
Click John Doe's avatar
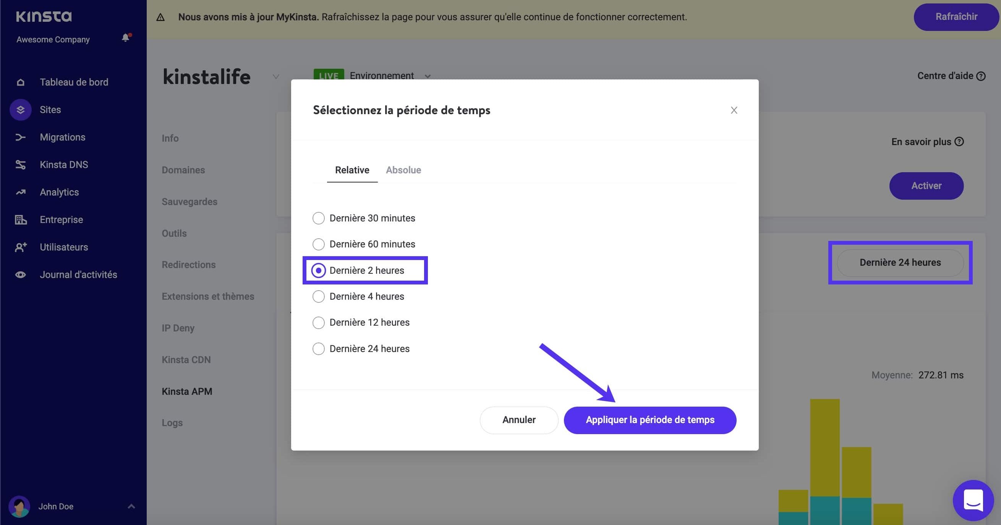[19, 506]
